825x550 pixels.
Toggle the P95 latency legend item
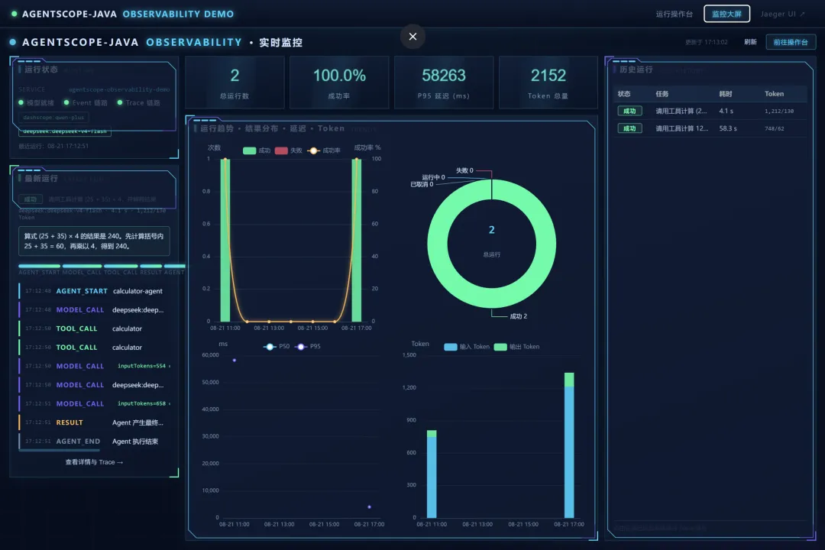pyautogui.click(x=307, y=346)
